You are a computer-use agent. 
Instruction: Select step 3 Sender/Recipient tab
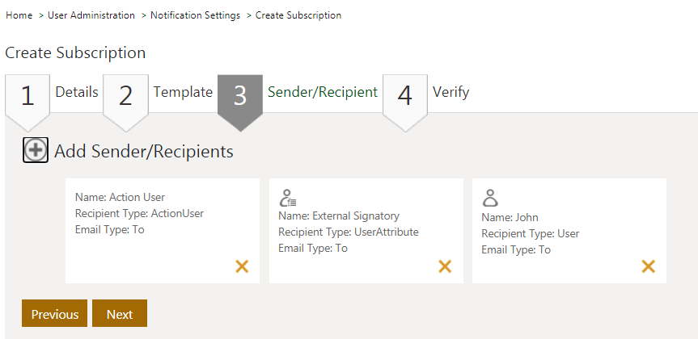coord(322,92)
